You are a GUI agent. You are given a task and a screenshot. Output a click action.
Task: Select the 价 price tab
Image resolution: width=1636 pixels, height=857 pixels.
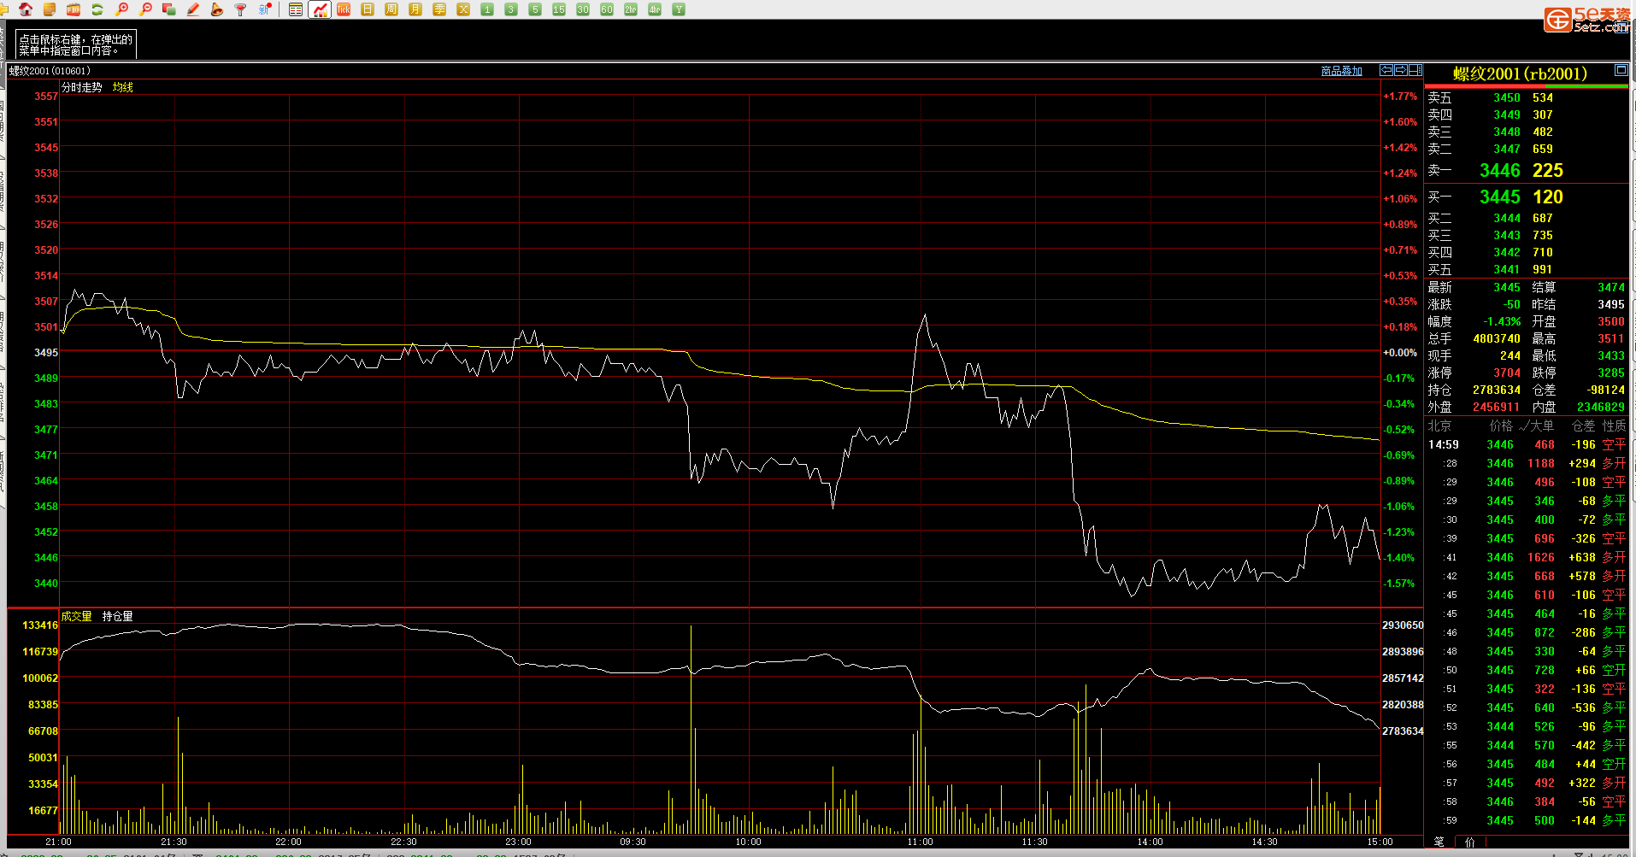1469,842
